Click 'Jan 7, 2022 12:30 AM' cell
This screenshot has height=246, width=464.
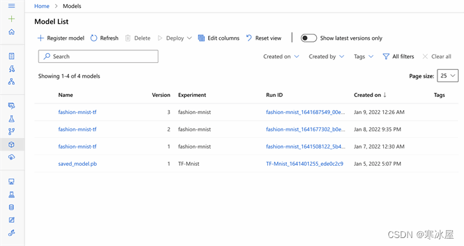point(379,147)
